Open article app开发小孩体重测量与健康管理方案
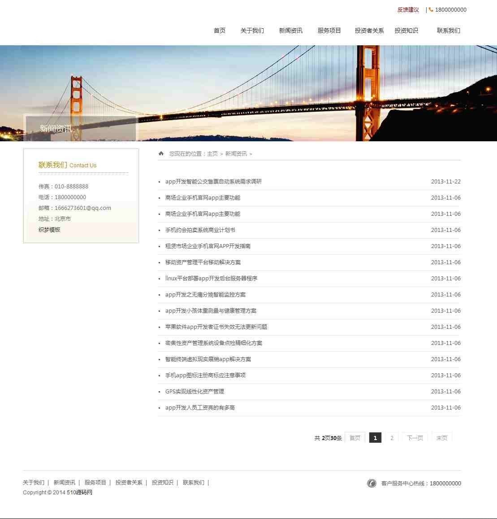Screen dimensions: 497x519 (211, 311)
